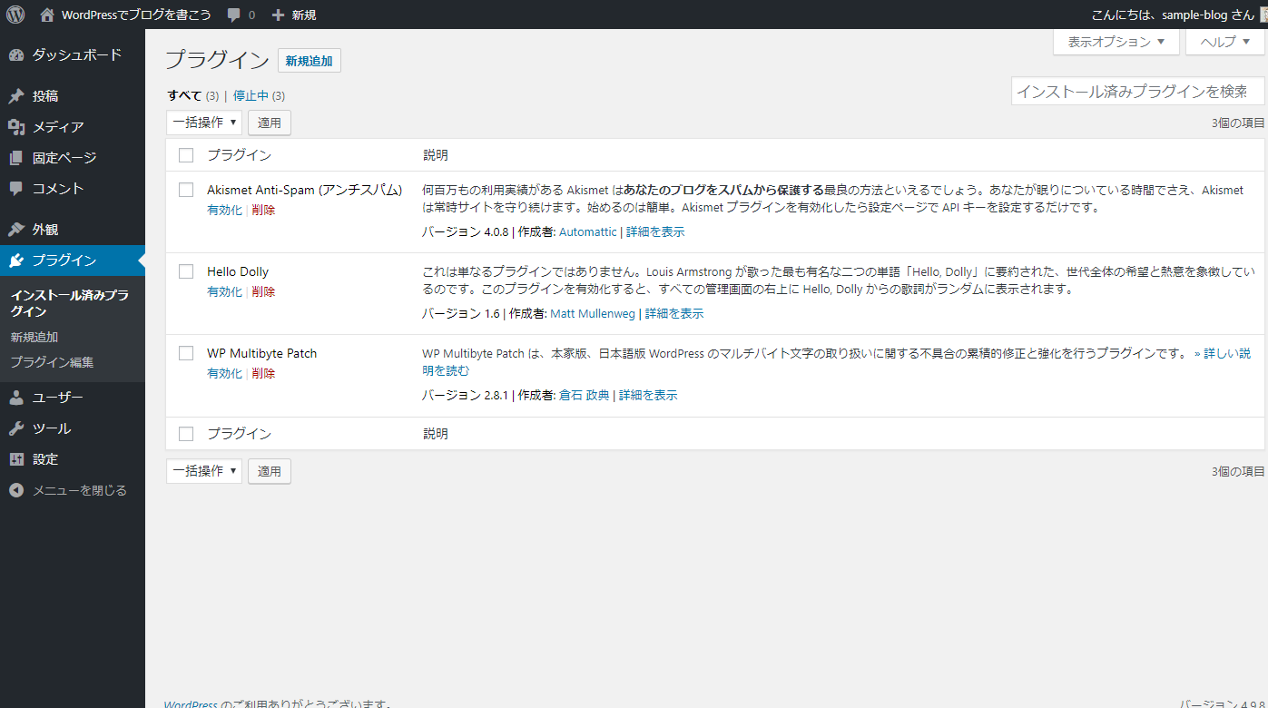
Task: Check the Akismet Anti-Spam checkbox
Action: tap(186, 190)
